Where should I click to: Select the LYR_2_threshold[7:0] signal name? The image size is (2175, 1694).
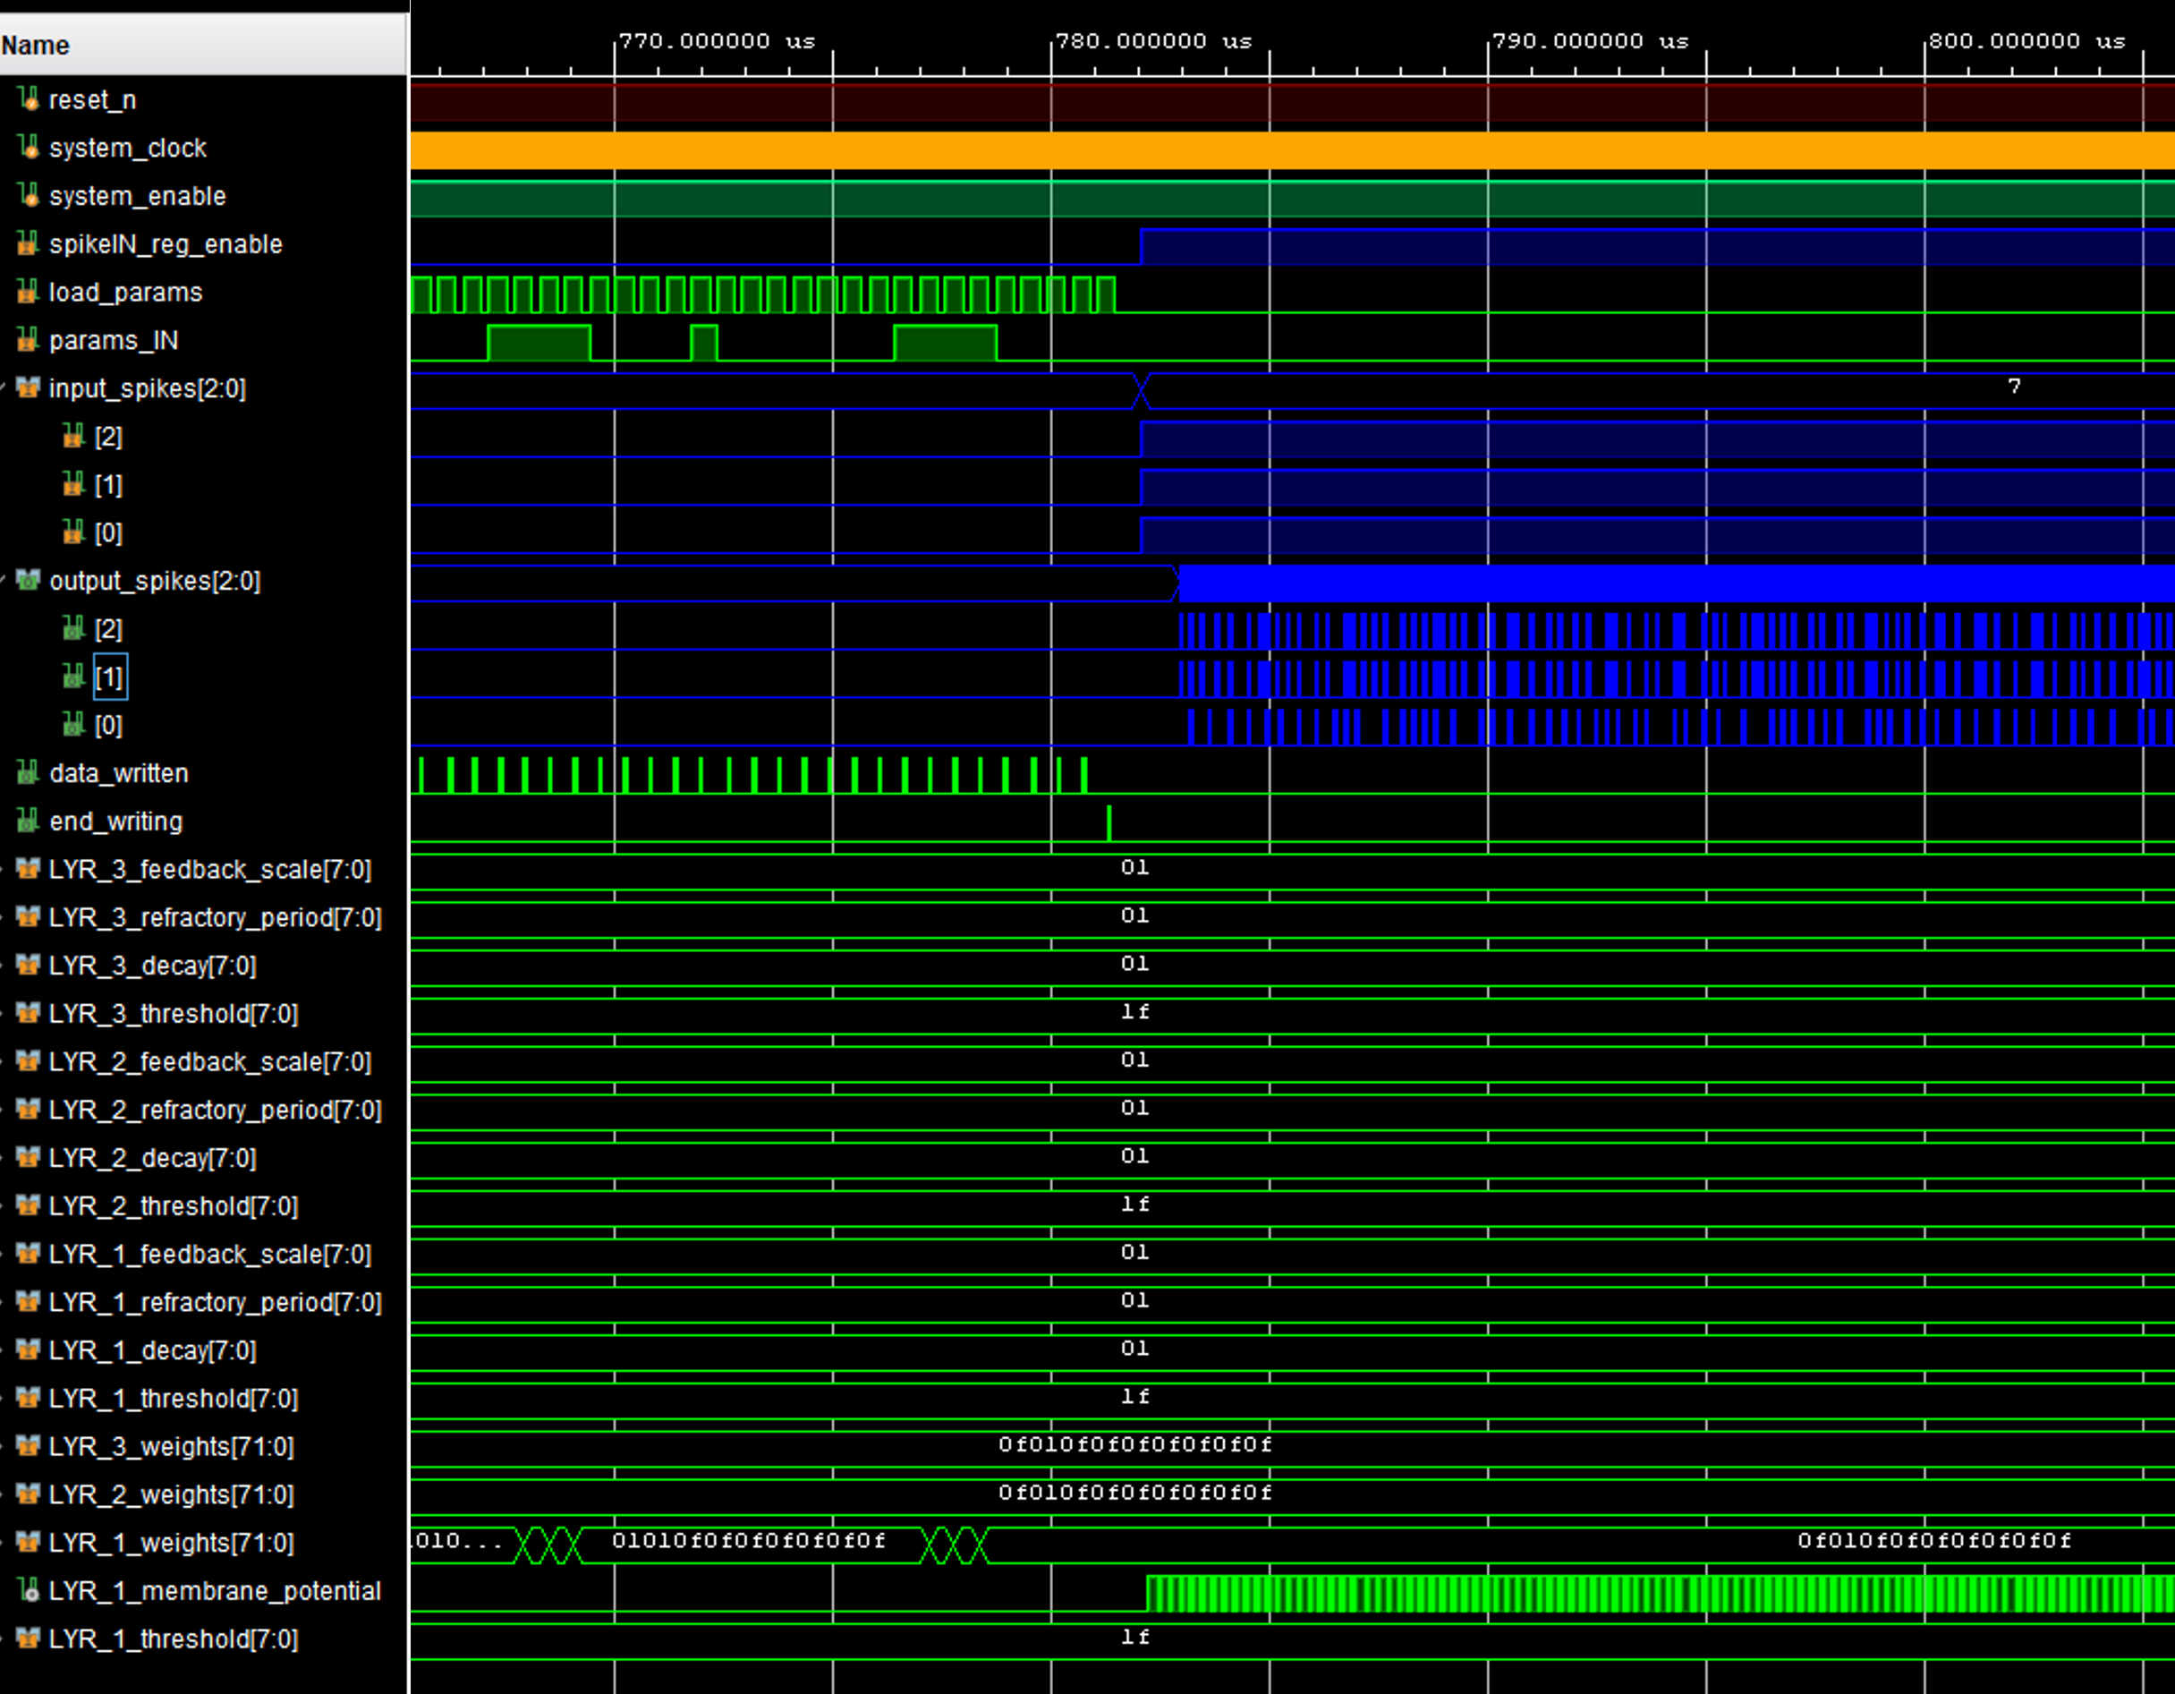tap(174, 1206)
